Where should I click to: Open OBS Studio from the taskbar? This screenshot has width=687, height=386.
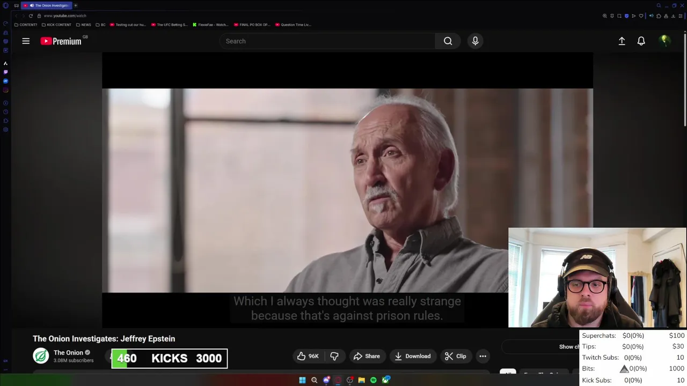(x=350, y=380)
